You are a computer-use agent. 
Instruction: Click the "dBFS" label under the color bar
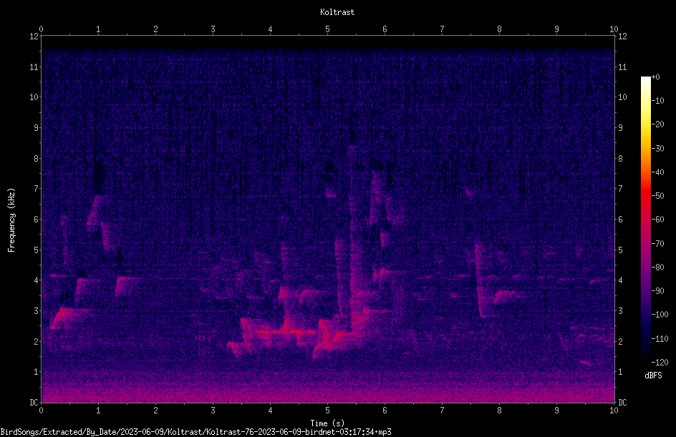(653, 375)
